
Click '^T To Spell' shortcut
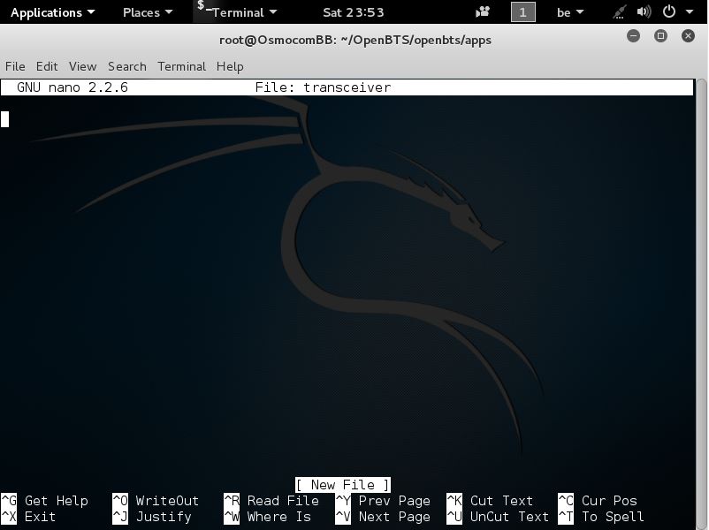601,517
